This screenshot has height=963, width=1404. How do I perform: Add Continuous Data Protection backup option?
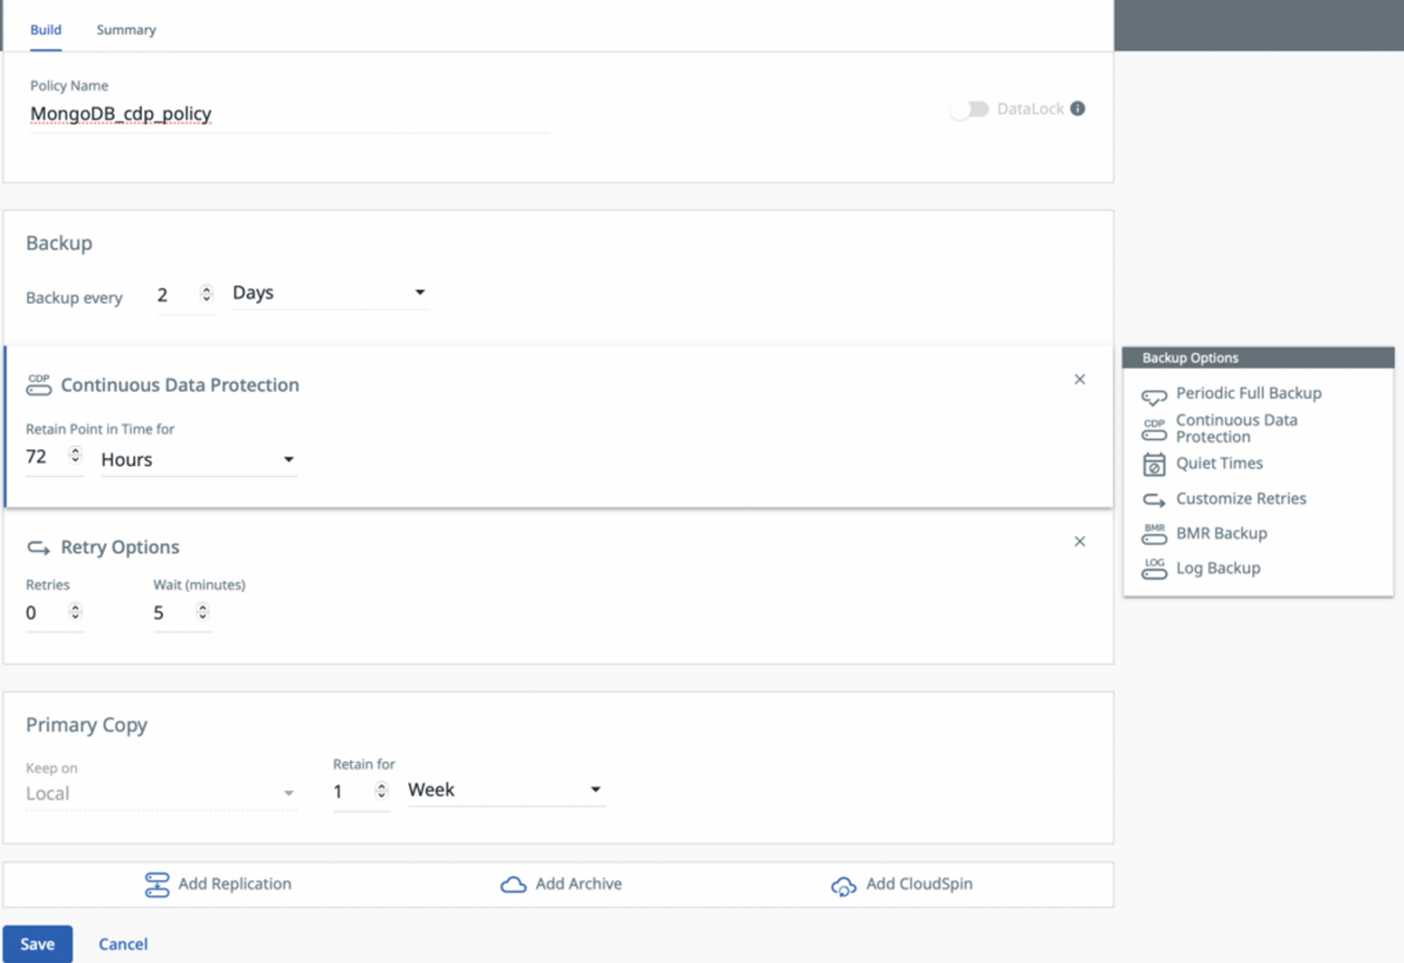point(1236,428)
